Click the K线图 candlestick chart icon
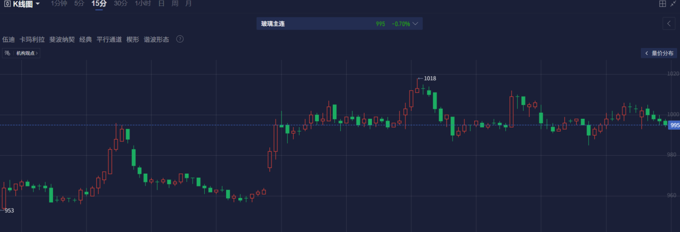This screenshot has width=680, height=232. [x=7, y=4]
